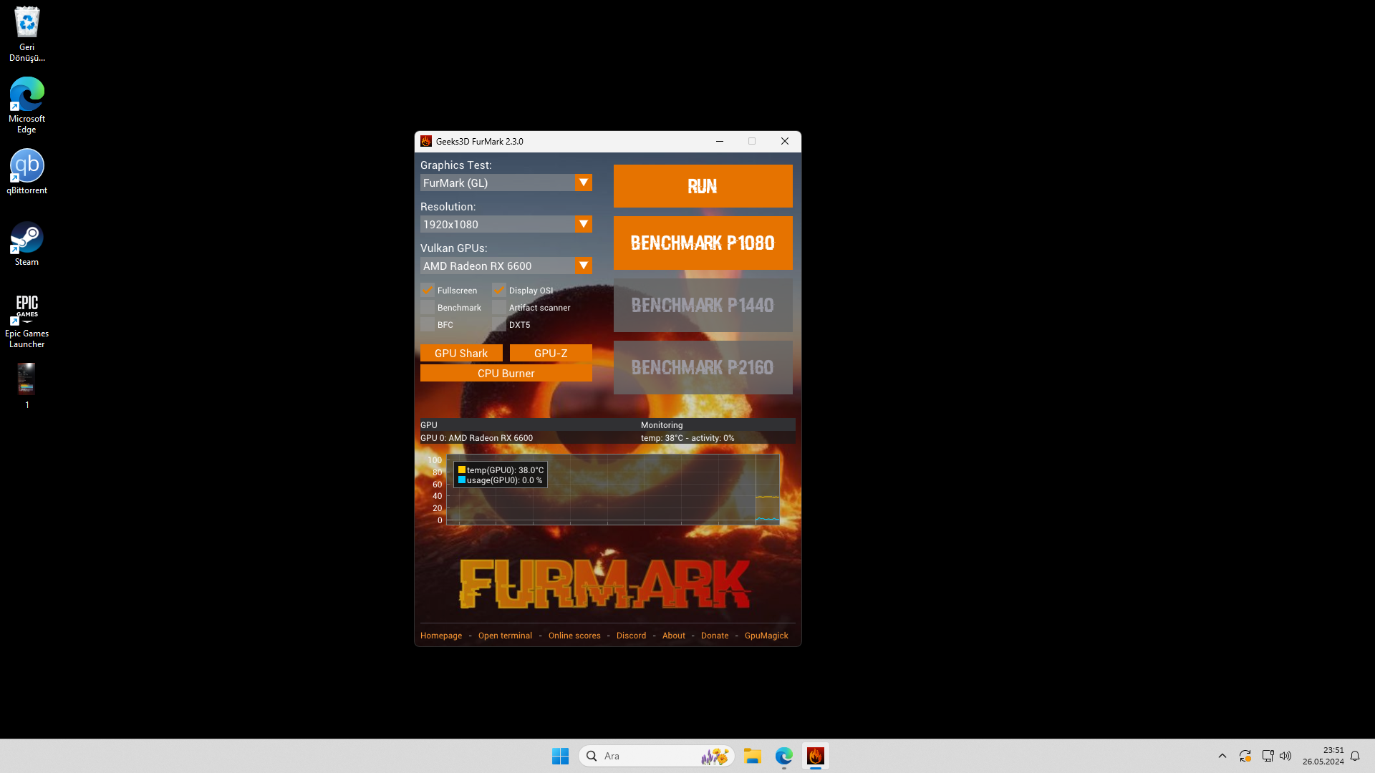This screenshot has height=773, width=1375.
Task: Enable the Benchmark checkbox
Action: point(428,307)
